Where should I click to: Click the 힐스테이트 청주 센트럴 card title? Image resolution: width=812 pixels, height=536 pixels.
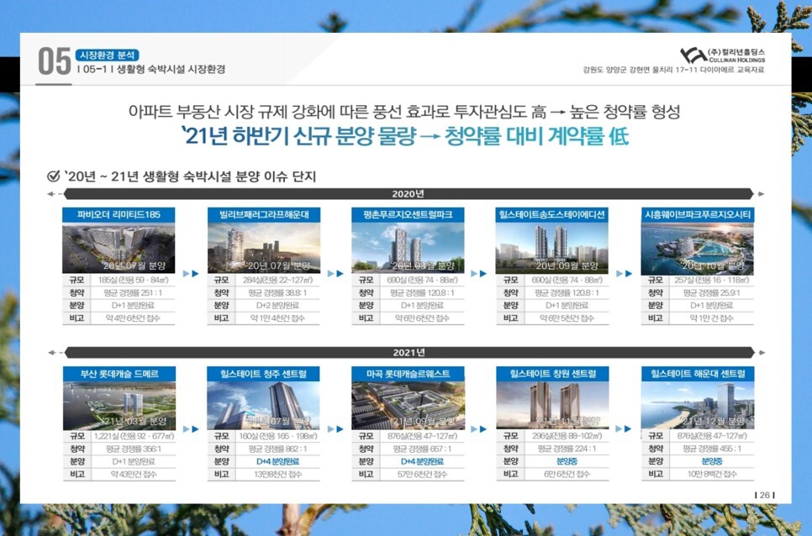(263, 374)
